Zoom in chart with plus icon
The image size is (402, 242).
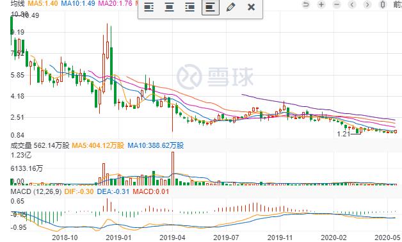(x=321, y=4)
